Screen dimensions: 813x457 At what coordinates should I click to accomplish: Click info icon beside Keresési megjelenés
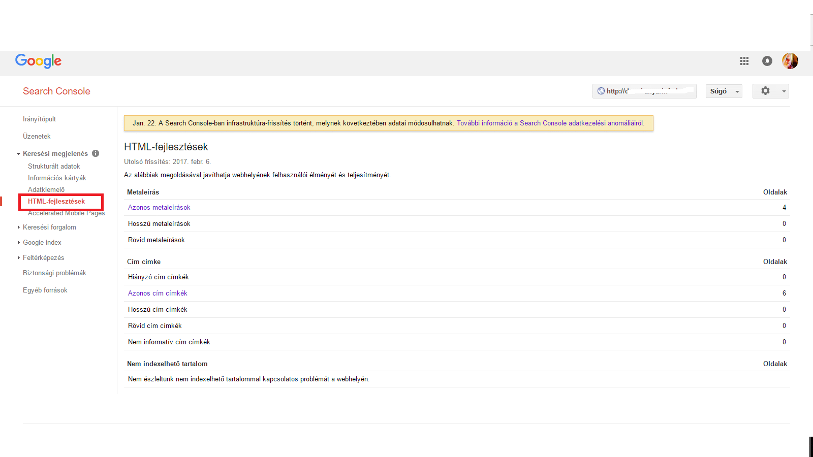click(x=96, y=153)
